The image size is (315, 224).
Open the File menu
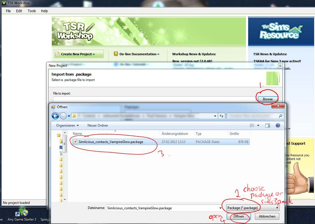pos(8,11)
